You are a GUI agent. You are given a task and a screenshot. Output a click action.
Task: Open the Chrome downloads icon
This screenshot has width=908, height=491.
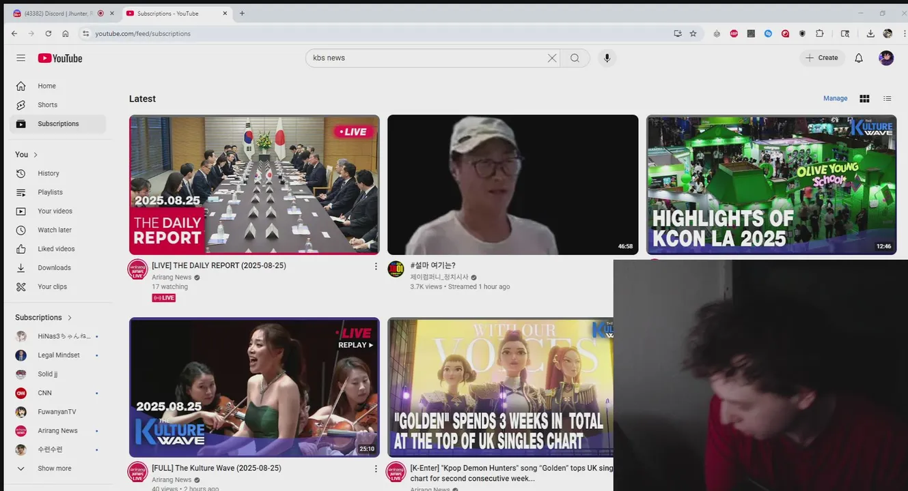click(870, 33)
